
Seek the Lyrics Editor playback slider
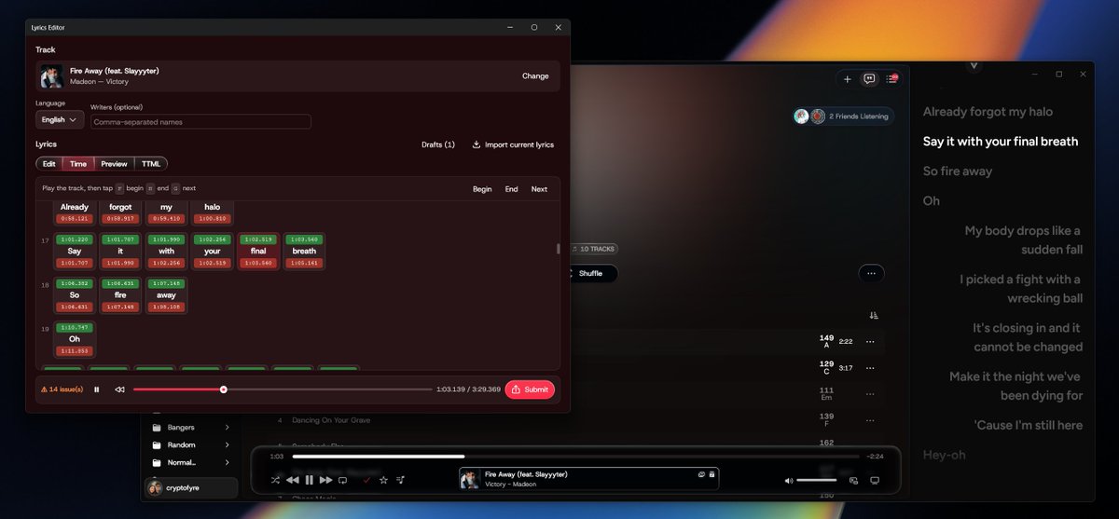(x=283, y=389)
